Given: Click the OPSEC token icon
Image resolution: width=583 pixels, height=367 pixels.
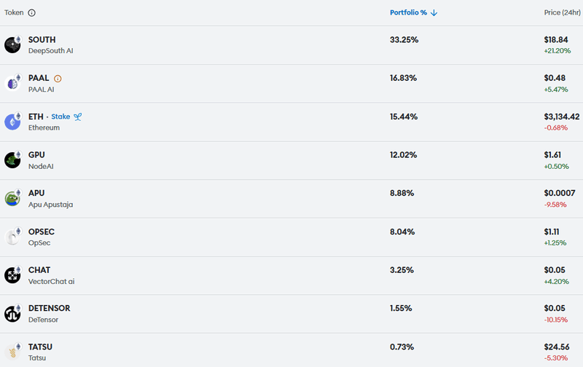Looking at the screenshot, I should pyautogui.click(x=12, y=237).
